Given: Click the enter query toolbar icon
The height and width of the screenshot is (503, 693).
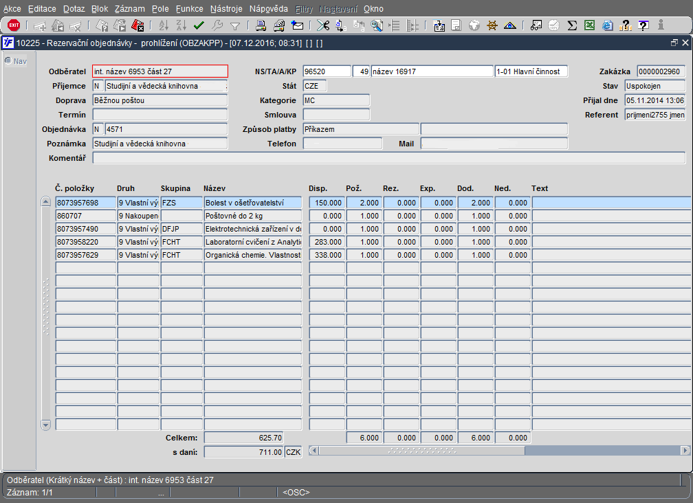Looking at the screenshot, I should point(102,25).
